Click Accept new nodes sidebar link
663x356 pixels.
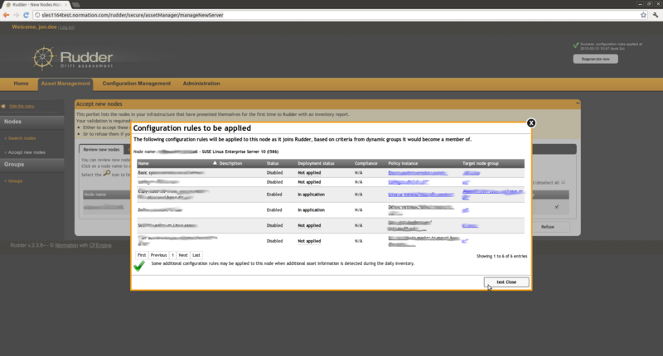(x=27, y=152)
